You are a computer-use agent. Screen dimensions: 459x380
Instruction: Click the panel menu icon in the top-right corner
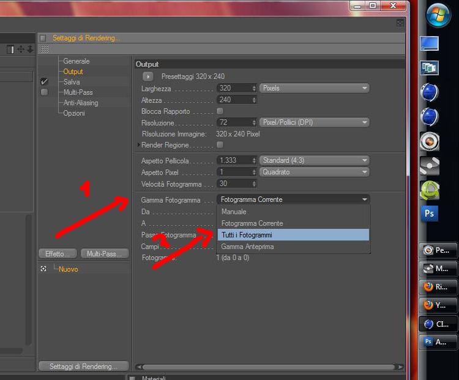pyautogui.click(x=400, y=23)
